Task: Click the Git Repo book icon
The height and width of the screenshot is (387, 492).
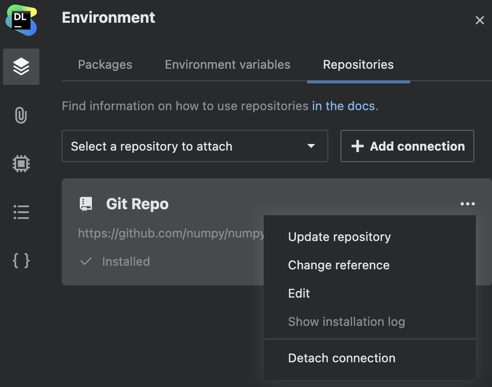Action: tap(85, 204)
